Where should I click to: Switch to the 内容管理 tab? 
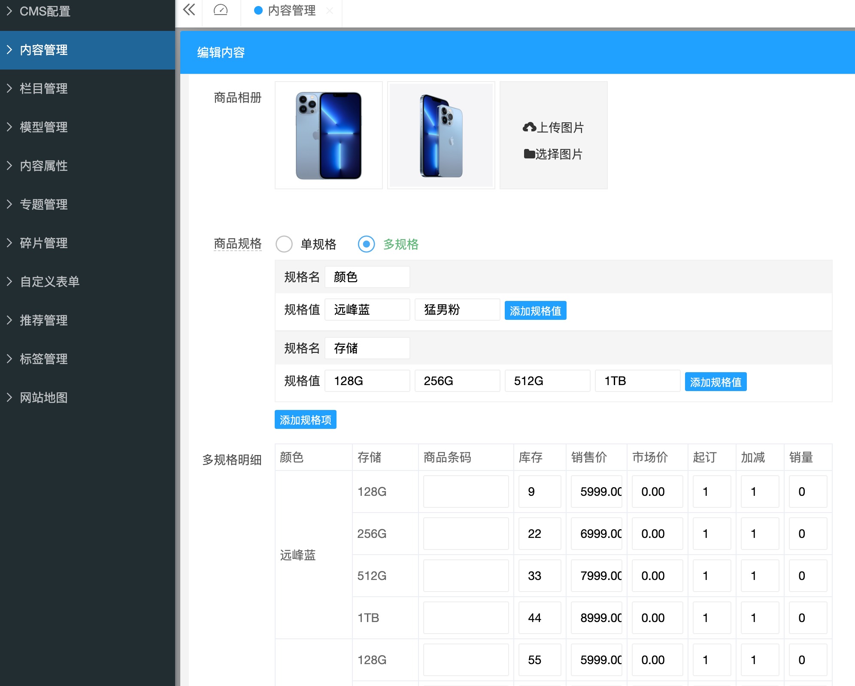291,10
